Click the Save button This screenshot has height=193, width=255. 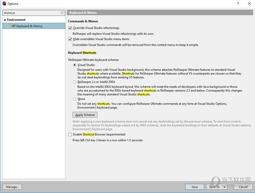tap(195, 187)
